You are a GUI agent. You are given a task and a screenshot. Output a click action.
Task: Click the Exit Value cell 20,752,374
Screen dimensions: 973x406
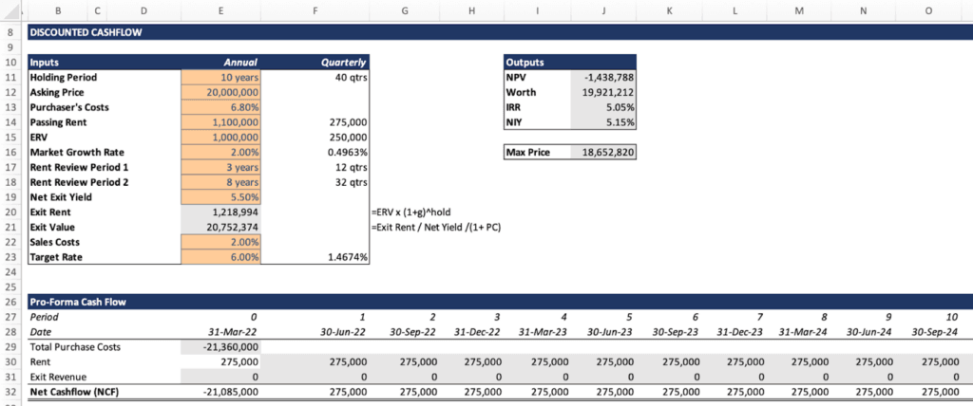tap(220, 228)
